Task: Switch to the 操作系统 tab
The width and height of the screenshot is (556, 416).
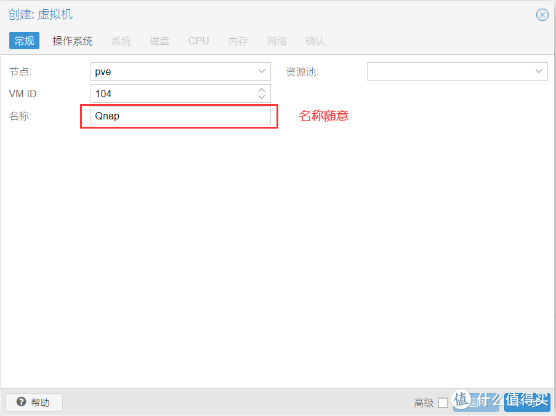Action: (x=73, y=41)
